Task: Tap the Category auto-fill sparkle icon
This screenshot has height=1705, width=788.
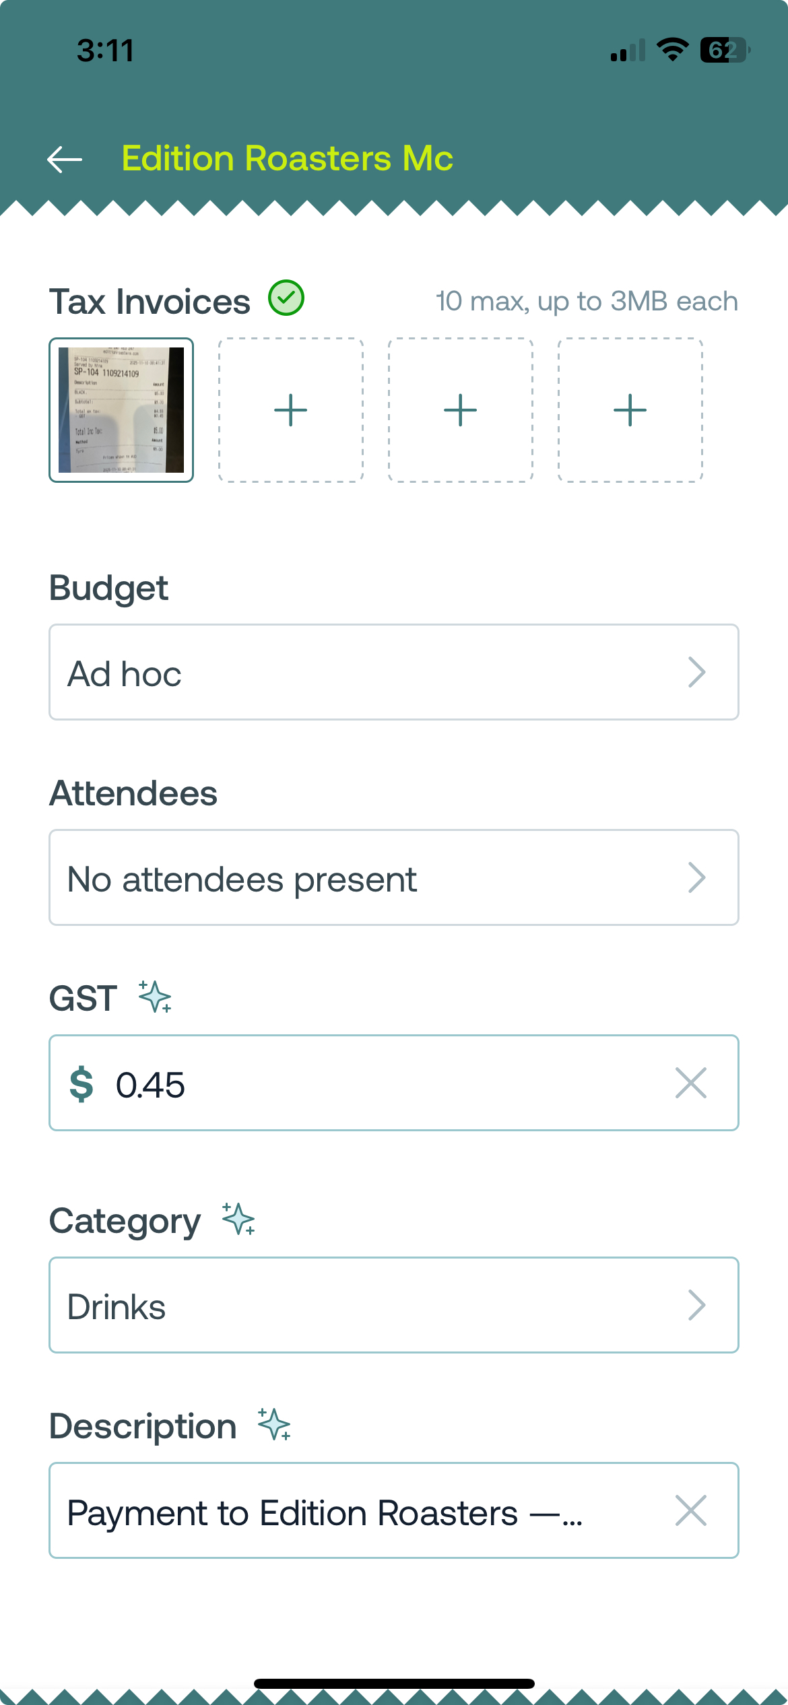Action: click(238, 1219)
